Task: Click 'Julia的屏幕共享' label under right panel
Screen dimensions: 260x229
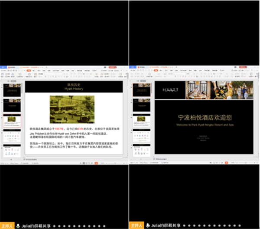Action: [x=166, y=226]
